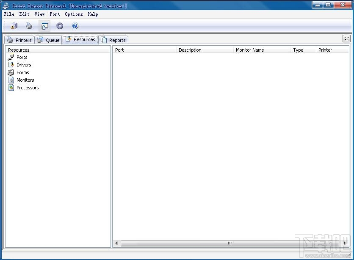Screen dimensions: 354x260
Task: Open settings via the gear toolbar icon
Action: point(60,26)
